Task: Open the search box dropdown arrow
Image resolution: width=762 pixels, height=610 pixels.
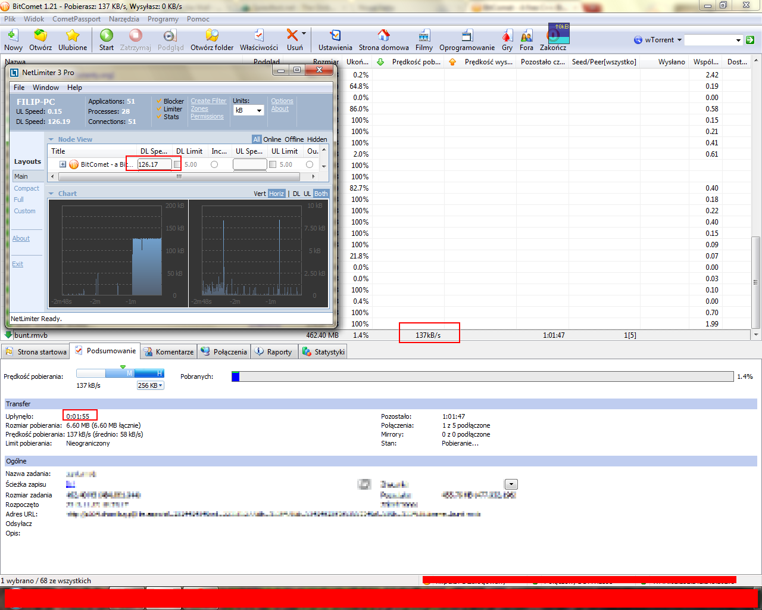Action: pyautogui.click(x=738, y=41)
